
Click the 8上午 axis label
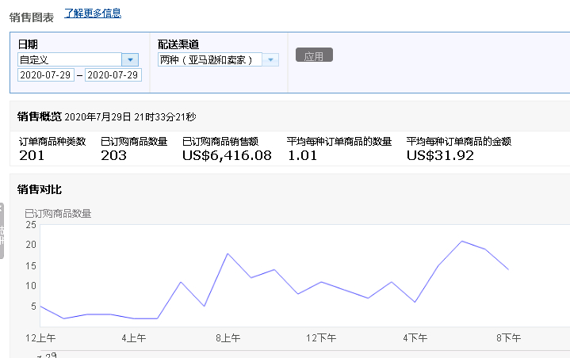228,338
